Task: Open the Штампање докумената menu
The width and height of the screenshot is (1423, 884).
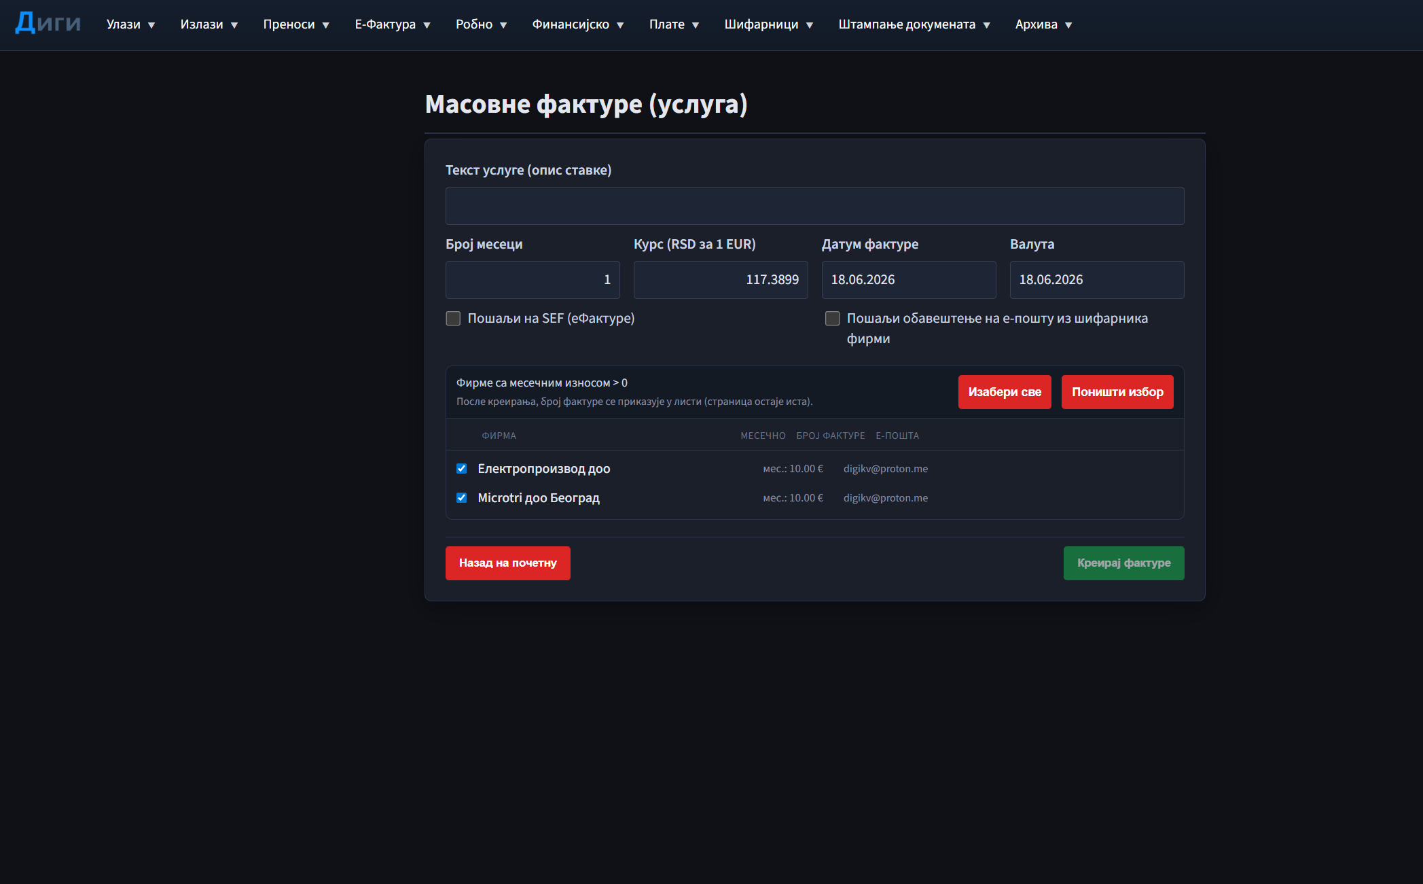Action: pyautogui.click(x=914, y=24)
